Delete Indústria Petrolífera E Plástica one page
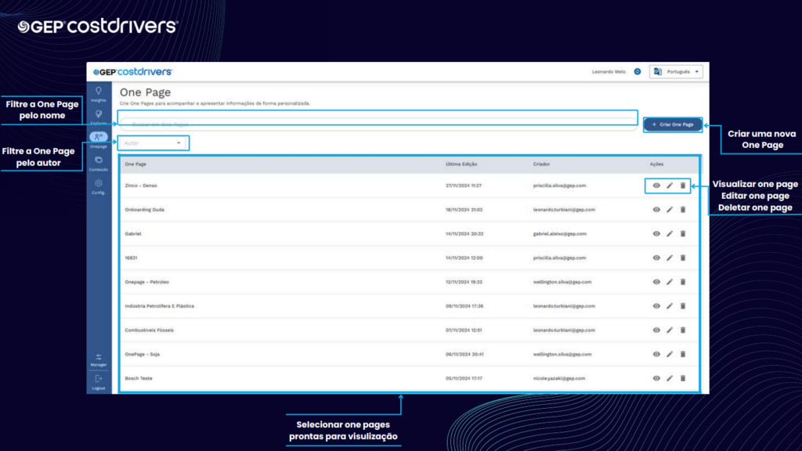 click(683, 306)
